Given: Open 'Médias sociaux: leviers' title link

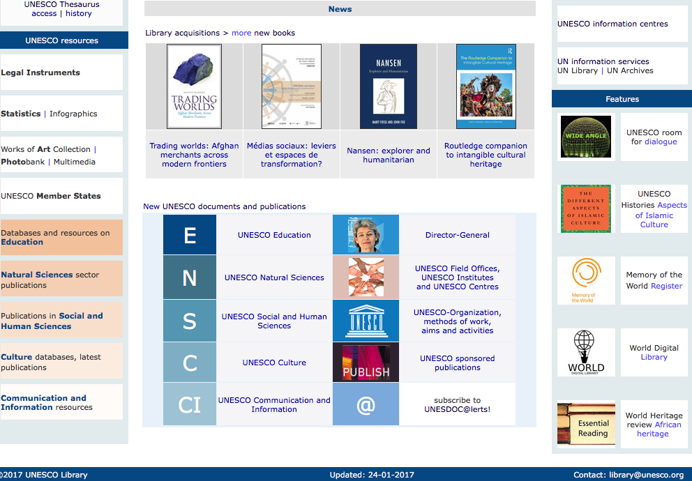Looking at the screenshot, I should click(x=292, y=155).
